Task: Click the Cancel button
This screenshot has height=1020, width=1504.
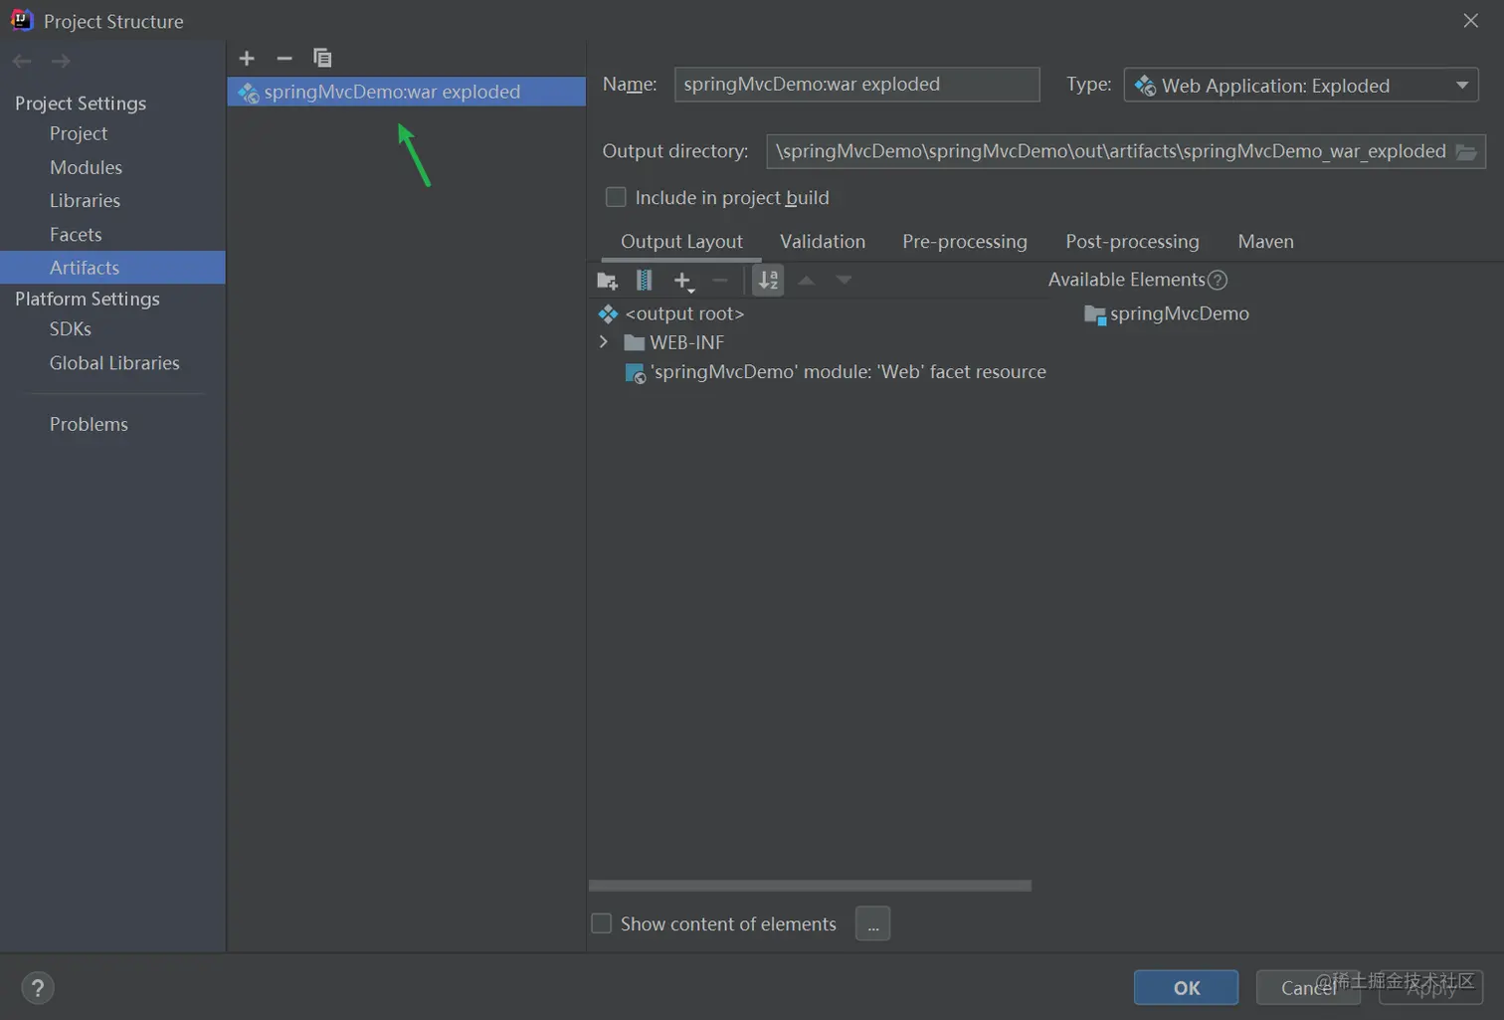Action: click(1308, 987)
